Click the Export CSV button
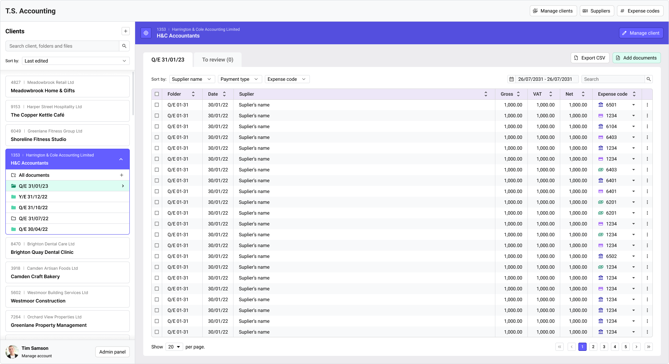The height and width of the screenshot is (364, 669). 590,58
